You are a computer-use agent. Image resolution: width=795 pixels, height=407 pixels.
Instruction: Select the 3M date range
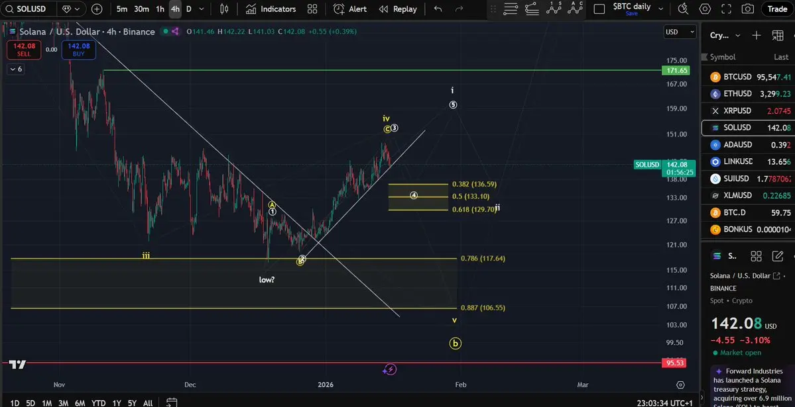click(63, 403)
